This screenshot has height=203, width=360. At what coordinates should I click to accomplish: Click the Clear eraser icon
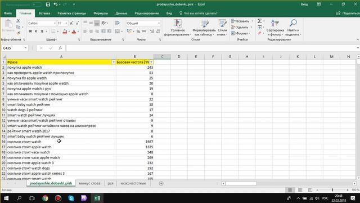[259, 33]
